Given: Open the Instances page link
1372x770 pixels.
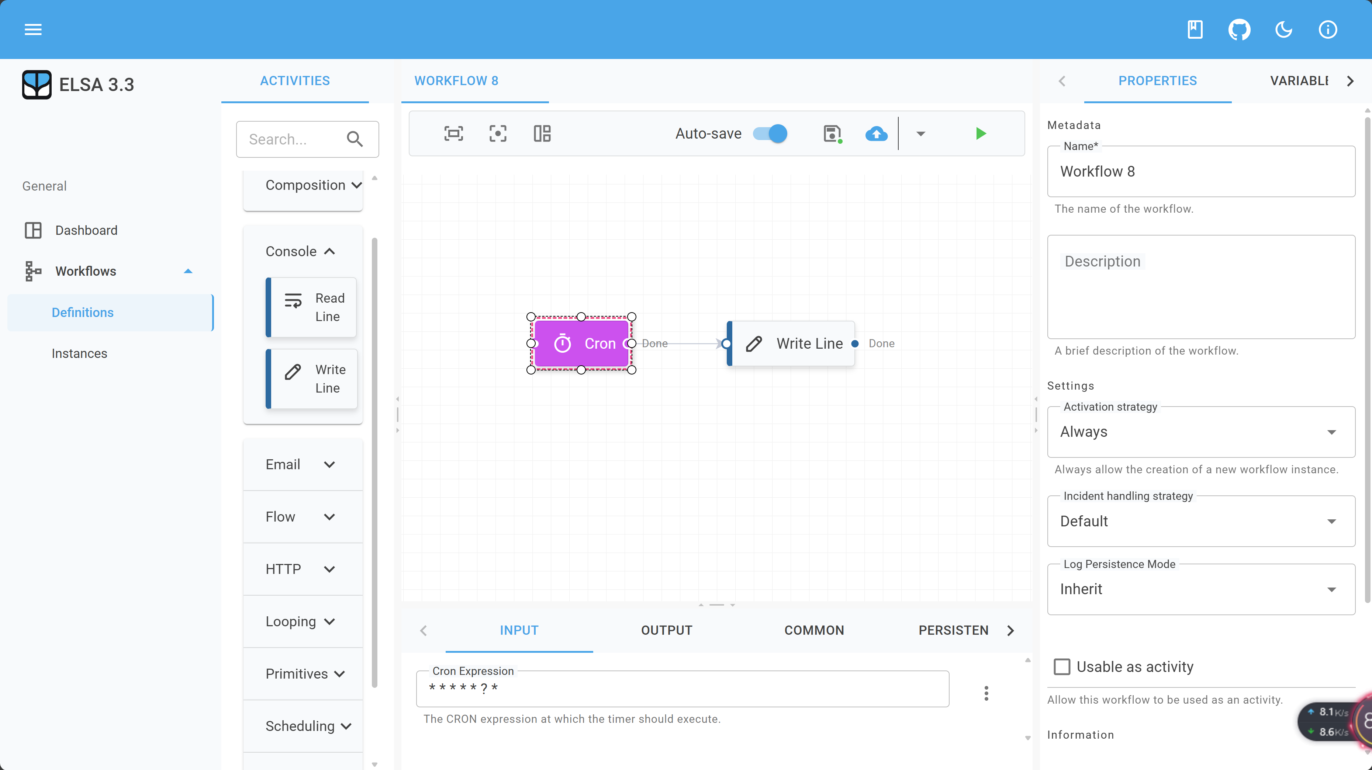Looking at the screenshot, I should click(x=79, y=353).
